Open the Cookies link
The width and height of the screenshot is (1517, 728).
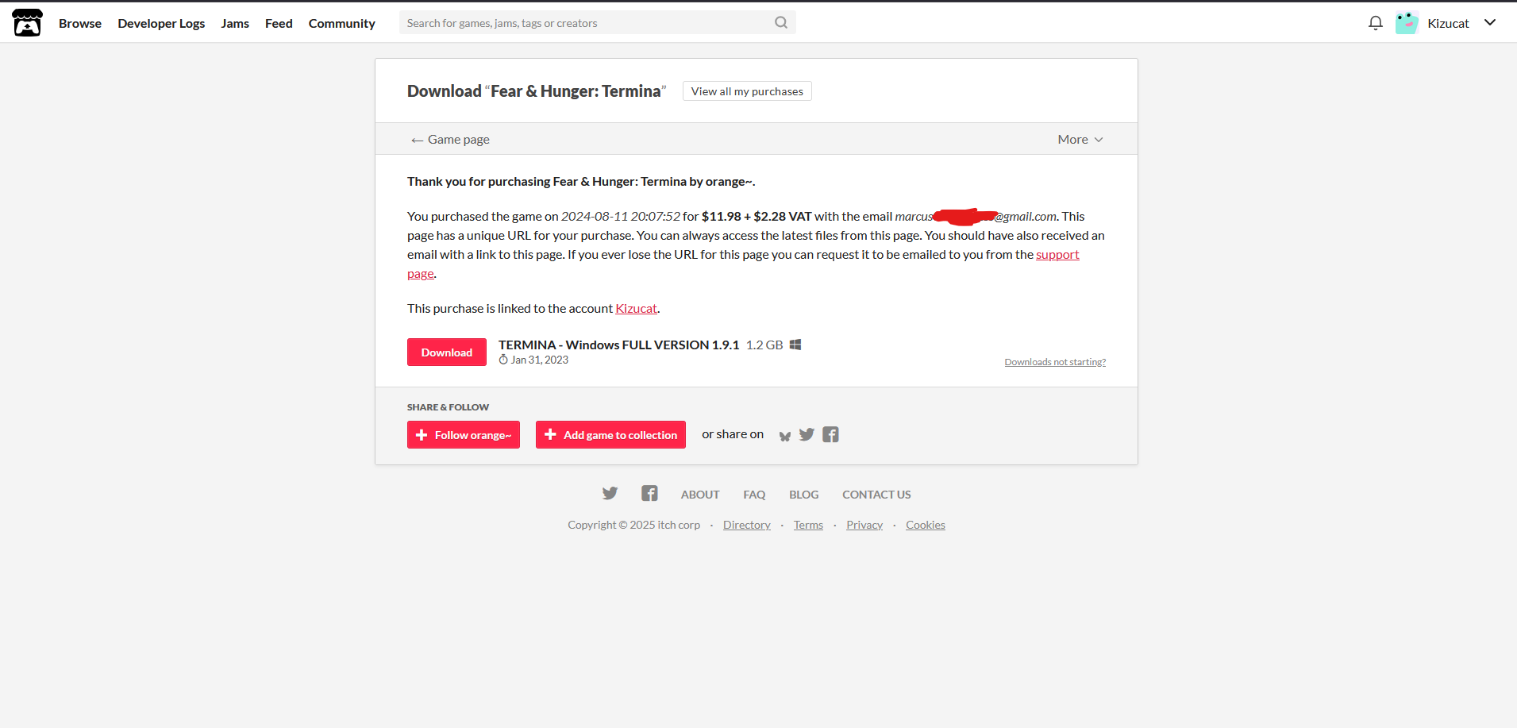(x=926, y=525)
